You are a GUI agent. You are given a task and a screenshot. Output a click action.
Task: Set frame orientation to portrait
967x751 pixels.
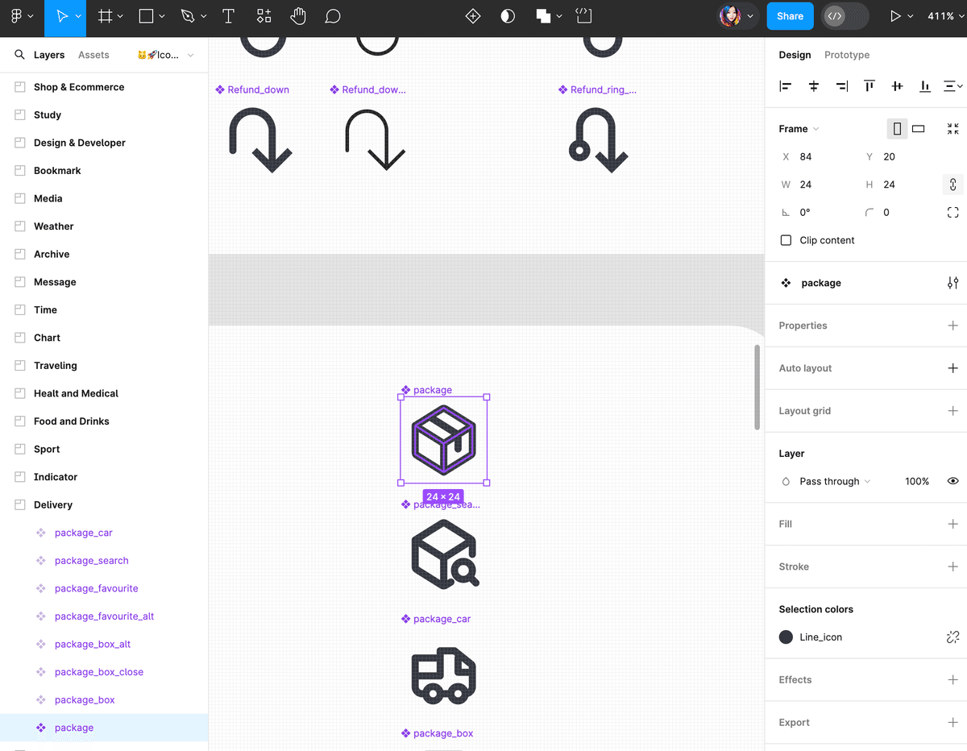(897, 129)
